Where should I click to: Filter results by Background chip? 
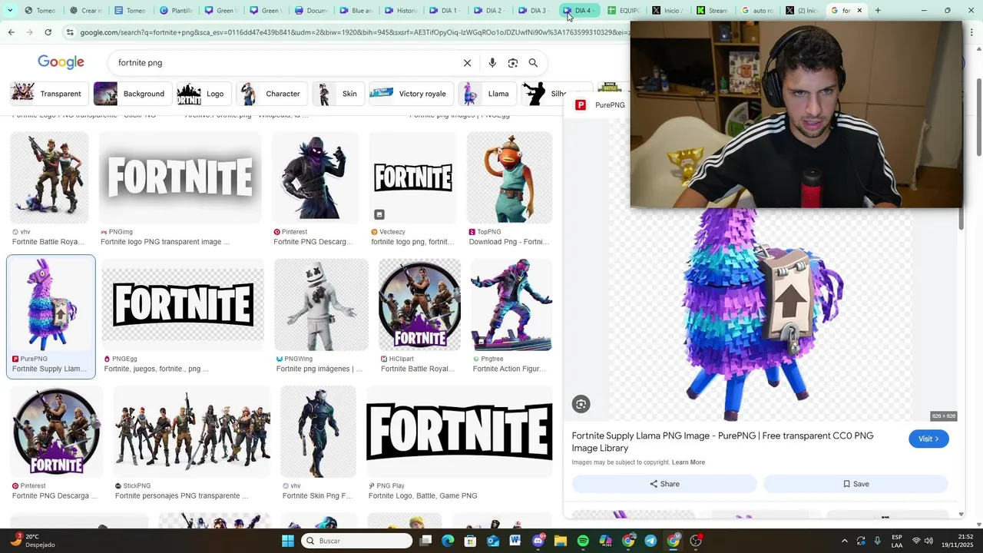click(131, 94)
